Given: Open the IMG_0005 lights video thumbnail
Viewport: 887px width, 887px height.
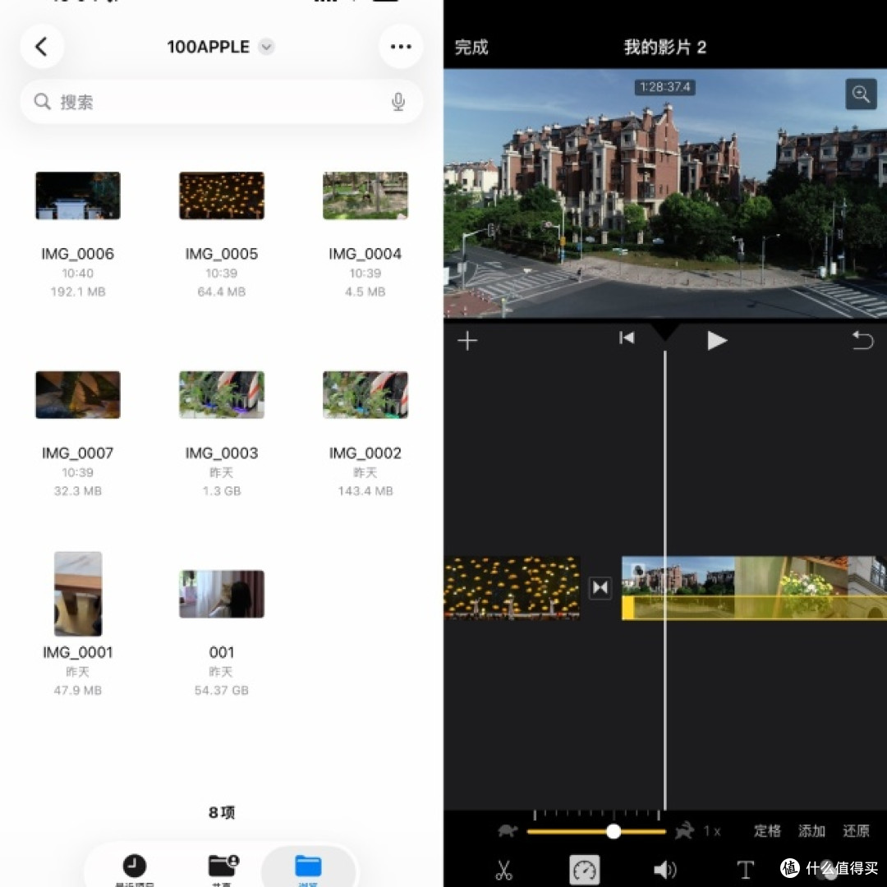Looking at the screenshot, I should pyautogui.click(x=221, y=195).
